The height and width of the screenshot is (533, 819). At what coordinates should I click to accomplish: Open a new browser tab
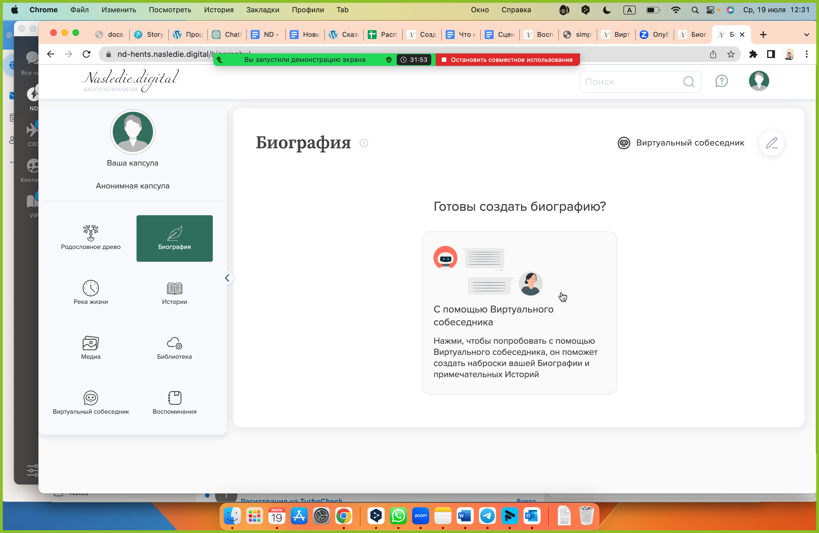(763, 35)
